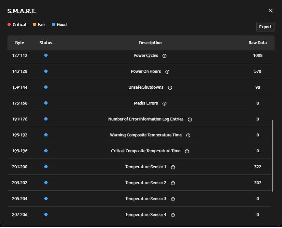
Task: Click help icon for Error Information Log Entries
Action: 190,120
